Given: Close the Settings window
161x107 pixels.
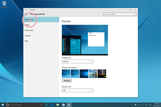Looking at the screenshot, I should [x=135, y=10].
